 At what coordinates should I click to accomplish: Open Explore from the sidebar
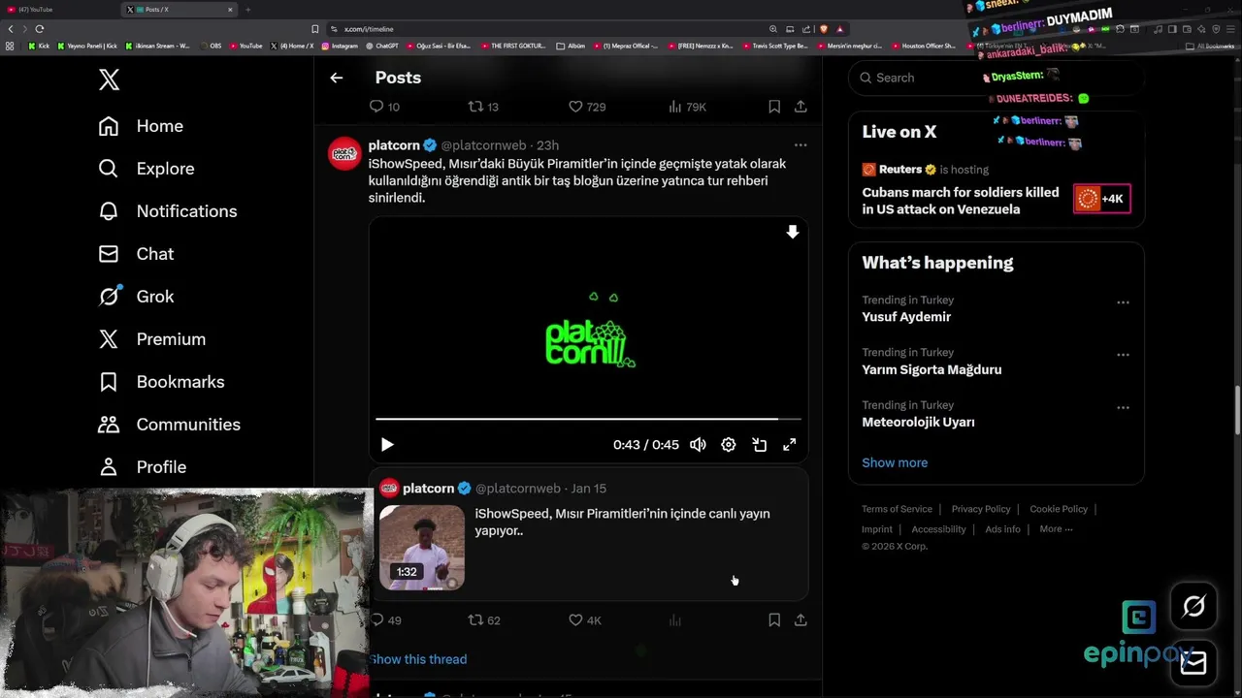[147, 169]
